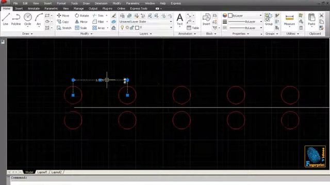Open the Measure utility
Viewport: 330px width, 185px height.
(x=289, y=20)
